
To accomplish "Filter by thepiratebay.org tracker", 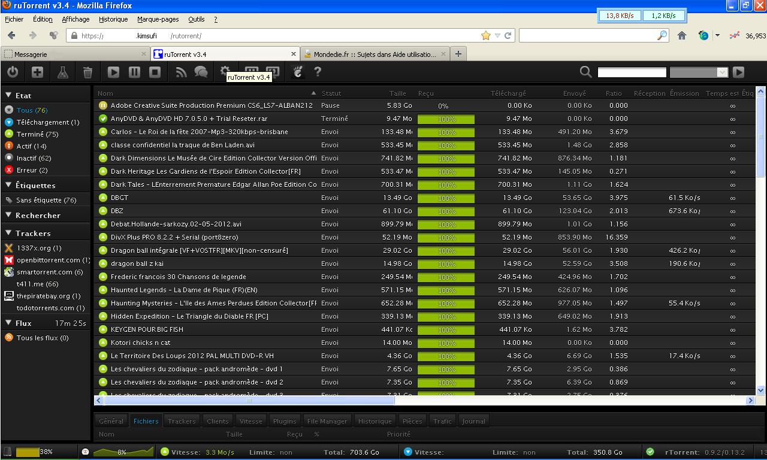I will pos(49,296).
